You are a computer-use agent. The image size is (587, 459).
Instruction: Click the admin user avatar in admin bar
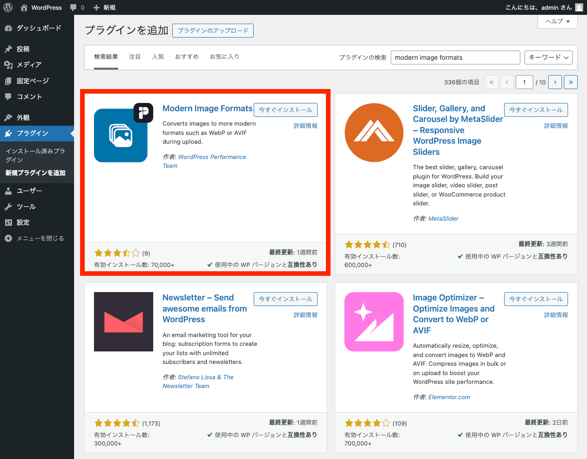pyautogui.click(x=579, y=7)
